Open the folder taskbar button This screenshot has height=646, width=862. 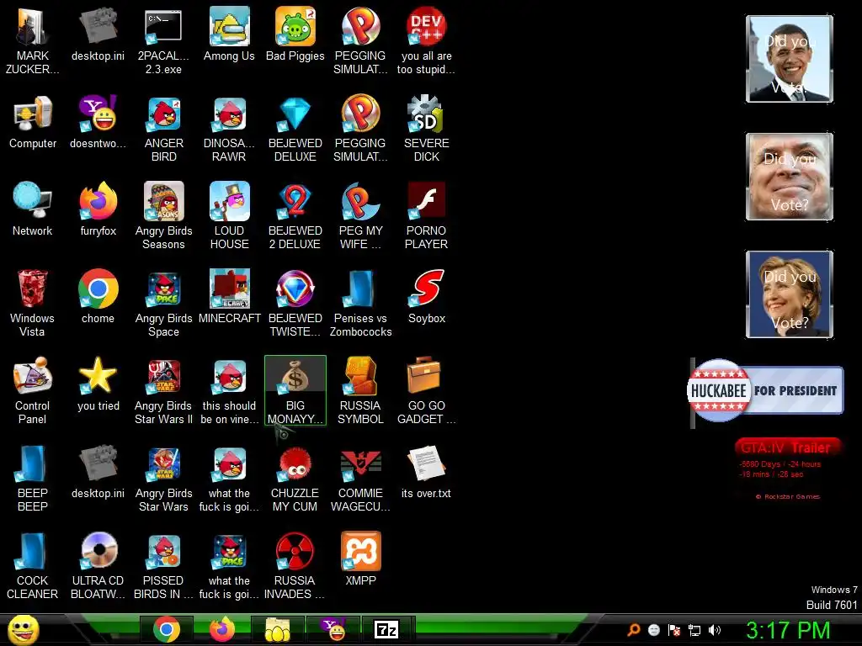pos(278,630)
